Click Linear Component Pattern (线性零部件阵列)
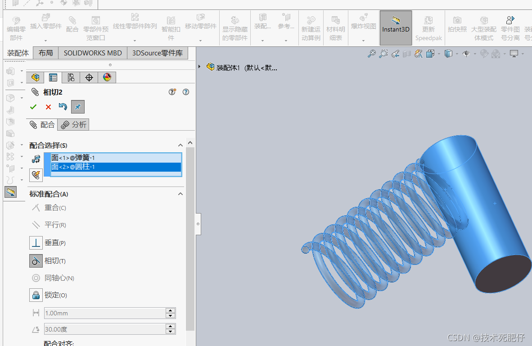 click(x=135, y=21)
